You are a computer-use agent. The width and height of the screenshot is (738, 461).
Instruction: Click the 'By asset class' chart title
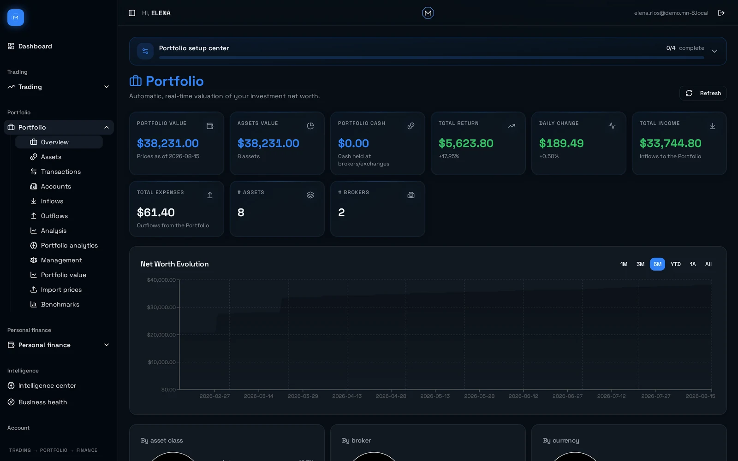(162, 441)
